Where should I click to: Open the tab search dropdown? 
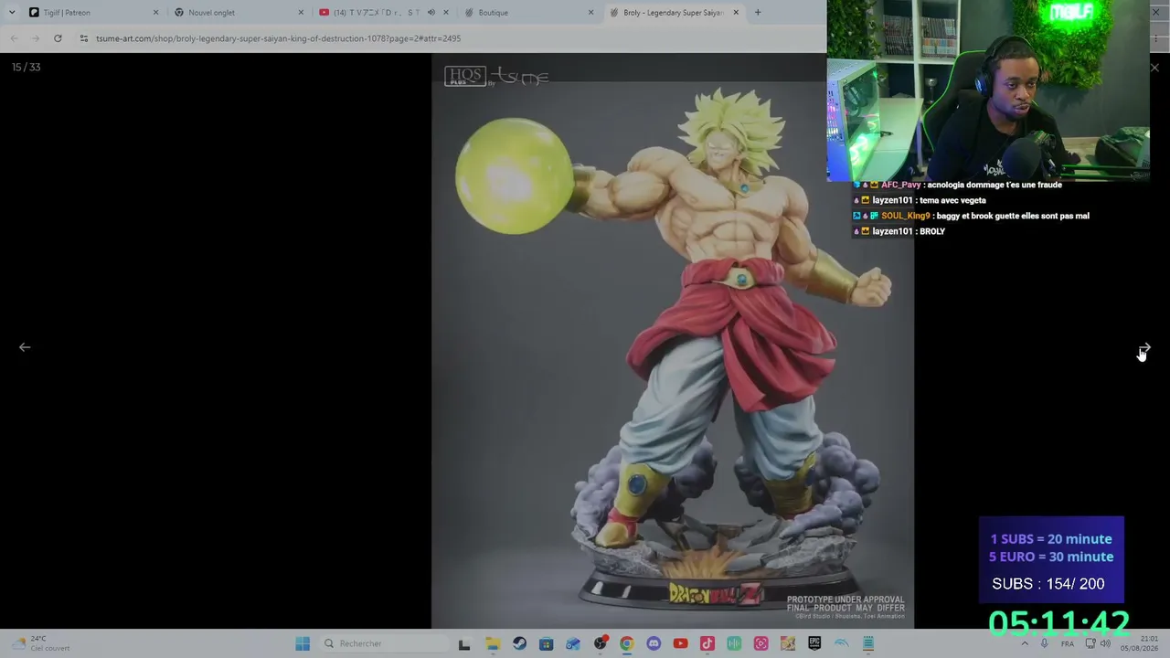tap(11, 13)
